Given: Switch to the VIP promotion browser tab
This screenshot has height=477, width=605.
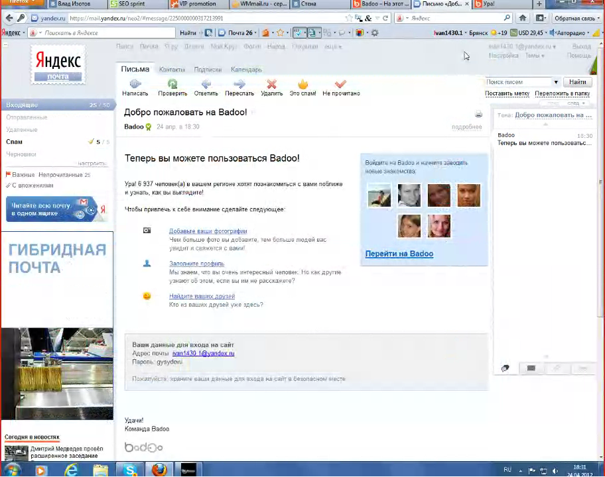Looking at the screenshot, I should 198,4.
